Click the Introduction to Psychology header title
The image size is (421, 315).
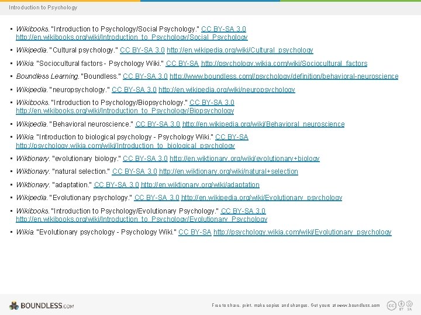pyautogui.click(x=43, y=8)
